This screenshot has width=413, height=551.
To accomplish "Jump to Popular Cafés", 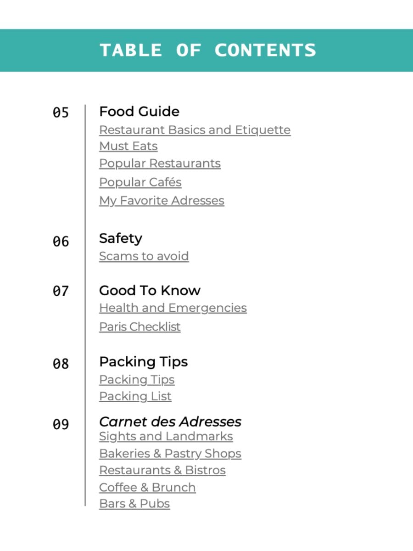I will tap(140, 182).
